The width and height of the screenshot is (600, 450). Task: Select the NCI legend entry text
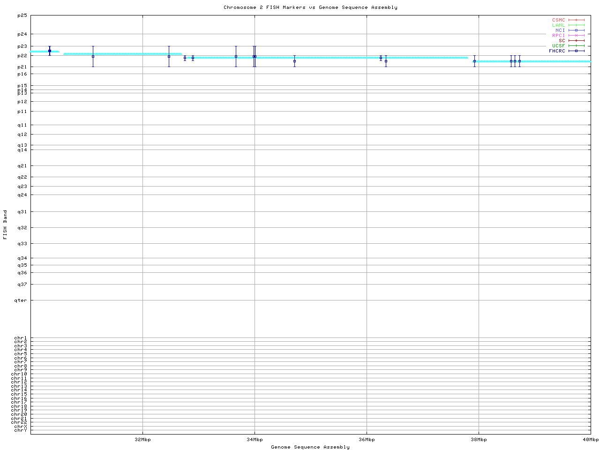[x=560, y=30]
